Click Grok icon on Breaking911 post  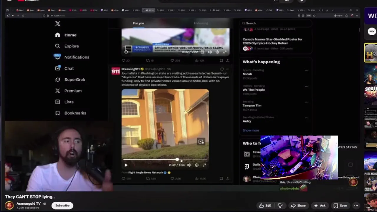point(222,69)
